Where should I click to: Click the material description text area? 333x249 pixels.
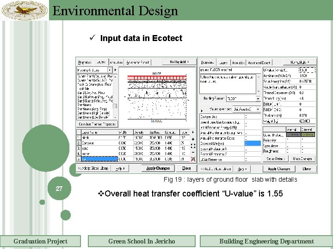(228, 84)
